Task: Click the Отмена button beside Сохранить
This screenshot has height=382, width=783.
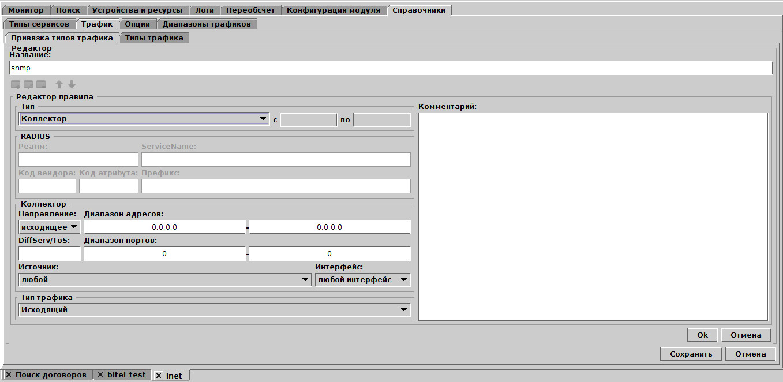Action: point(750,354)
